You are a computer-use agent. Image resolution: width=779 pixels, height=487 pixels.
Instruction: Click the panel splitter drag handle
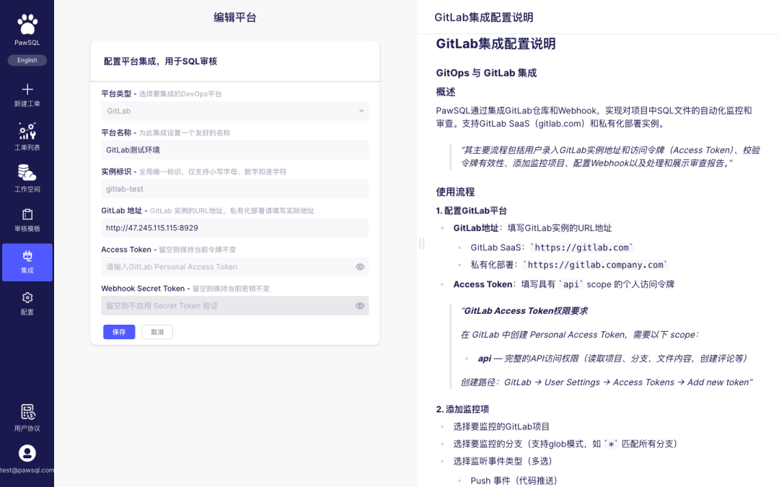click(422, 244)
